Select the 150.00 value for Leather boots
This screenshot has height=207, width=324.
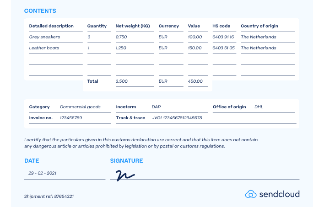pyautogui.click(x=194, y=48)
